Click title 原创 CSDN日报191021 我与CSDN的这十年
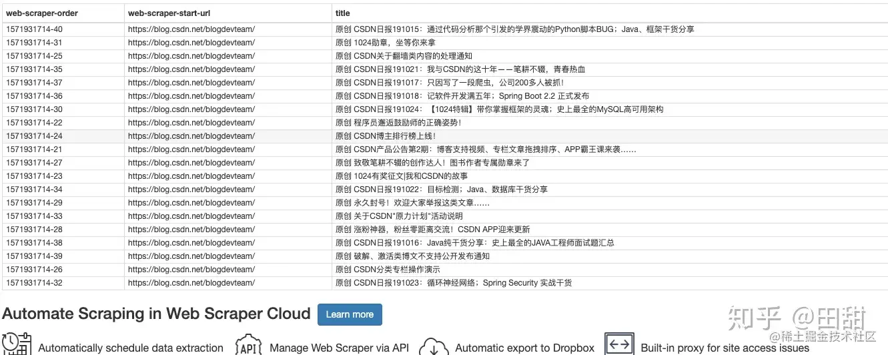This screenshot has width=888, height=355. [x=460, y=69]
